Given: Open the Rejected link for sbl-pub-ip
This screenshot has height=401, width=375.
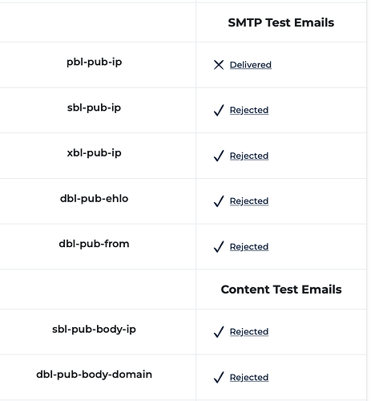Looking at the screenshot, I should 249,110.
